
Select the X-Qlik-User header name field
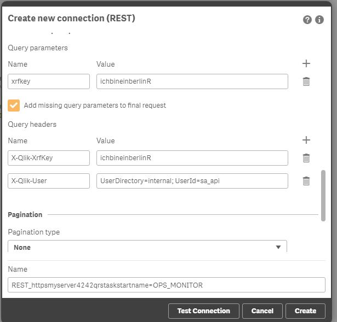point(49,181)
